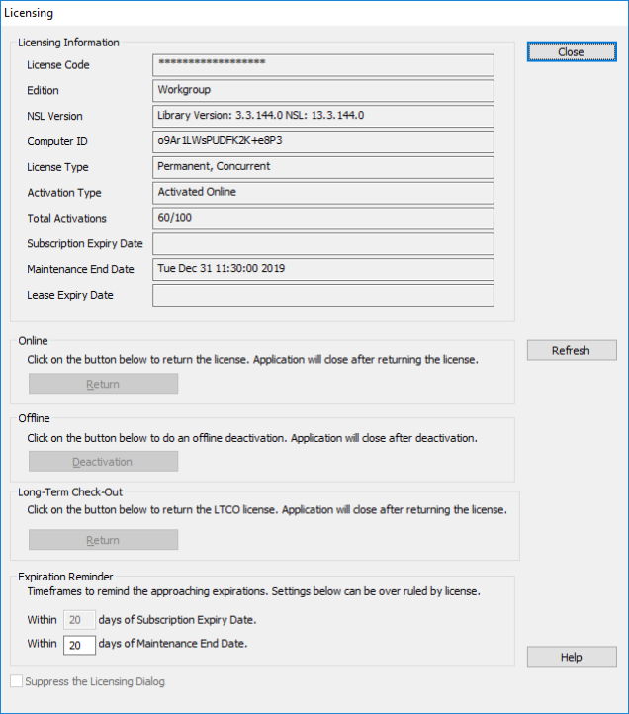This screenshot has height=714, width=629.
Task: Focus the days box for Maintenance End reminder
Action: click(x=79, y=645)
